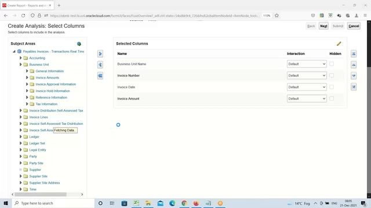Click the Pocket save icon in toolbar
371x208 pixels.
click(313, 16)
